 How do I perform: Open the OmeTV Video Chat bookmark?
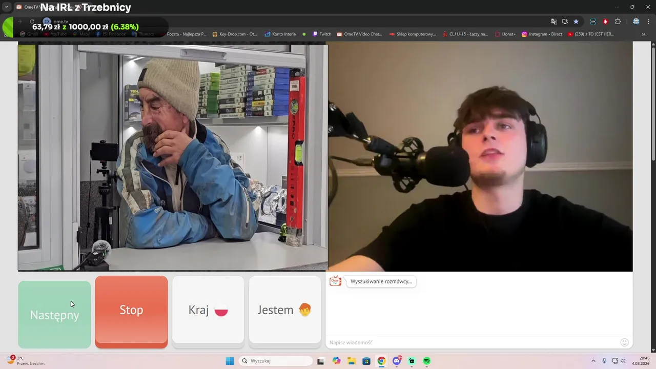coord(359,34)
